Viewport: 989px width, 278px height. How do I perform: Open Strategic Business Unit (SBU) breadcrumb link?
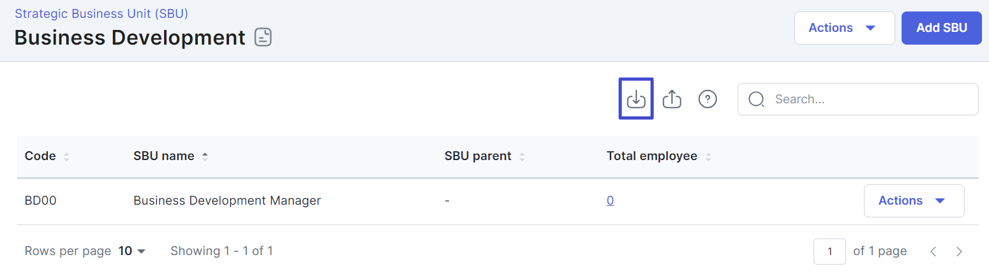pyautogui.click(x=101, y=13)
